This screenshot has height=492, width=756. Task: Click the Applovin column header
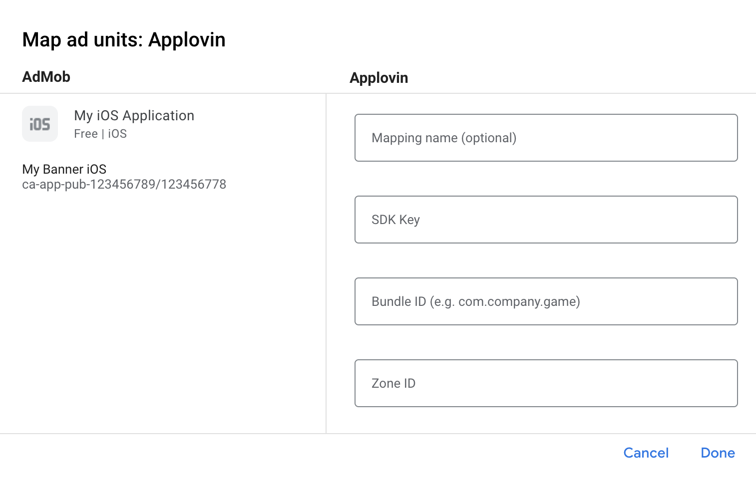[378, 77]
